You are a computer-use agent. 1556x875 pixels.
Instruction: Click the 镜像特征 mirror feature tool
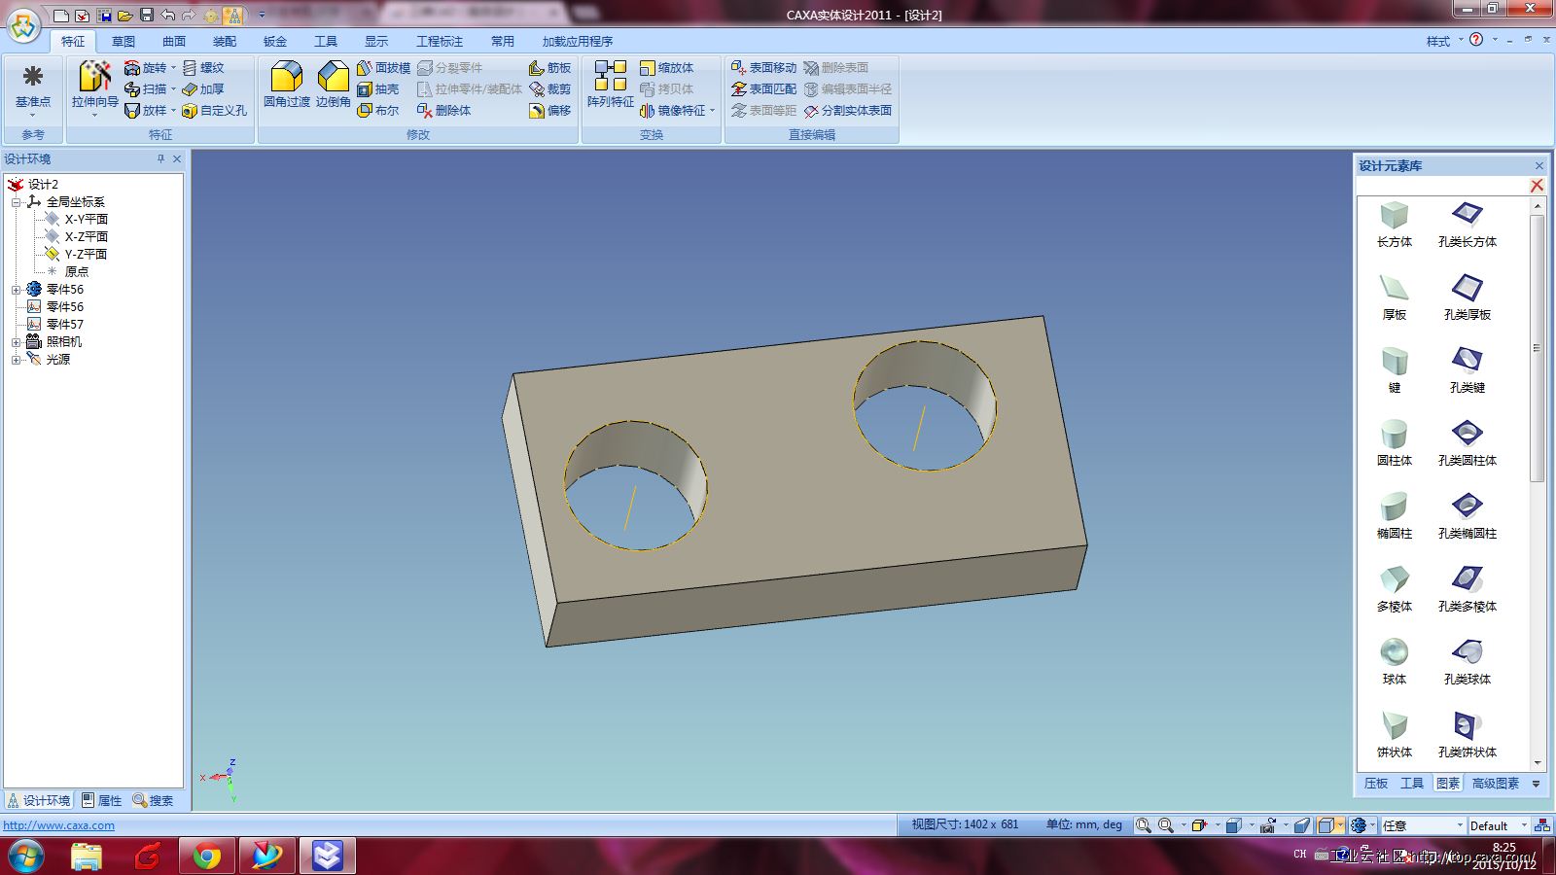(672, 111)
